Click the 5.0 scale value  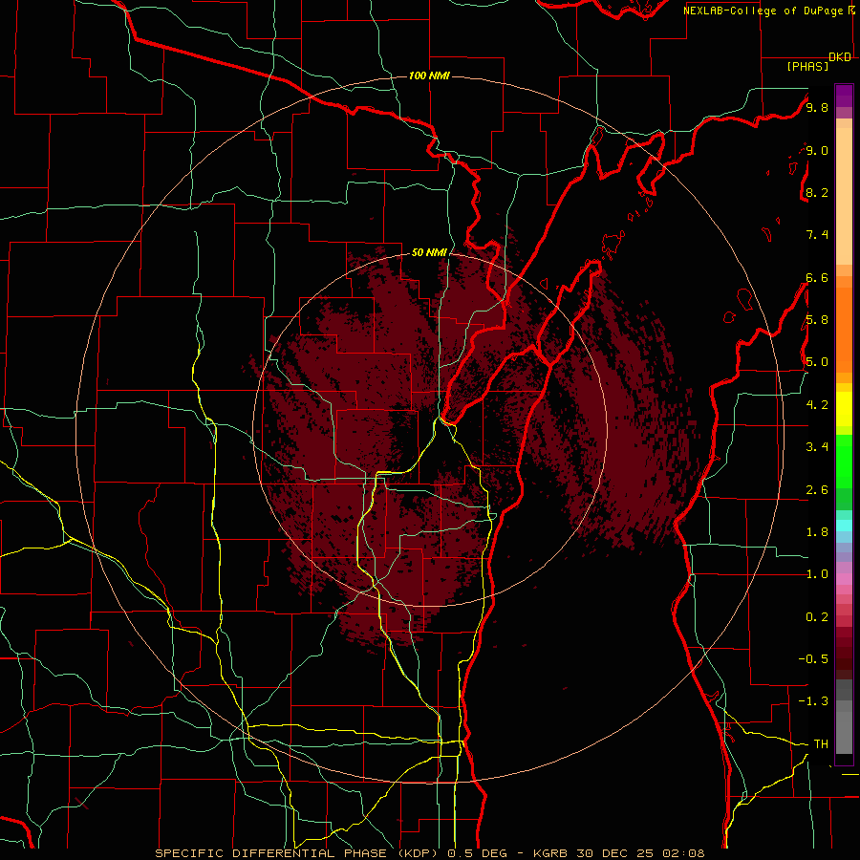pos(817,362)
